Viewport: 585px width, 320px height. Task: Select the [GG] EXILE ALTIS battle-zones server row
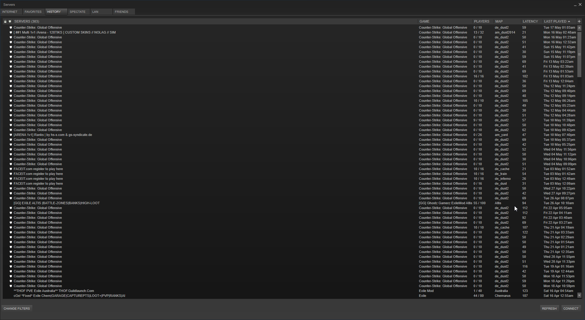(x=290, y=203)
